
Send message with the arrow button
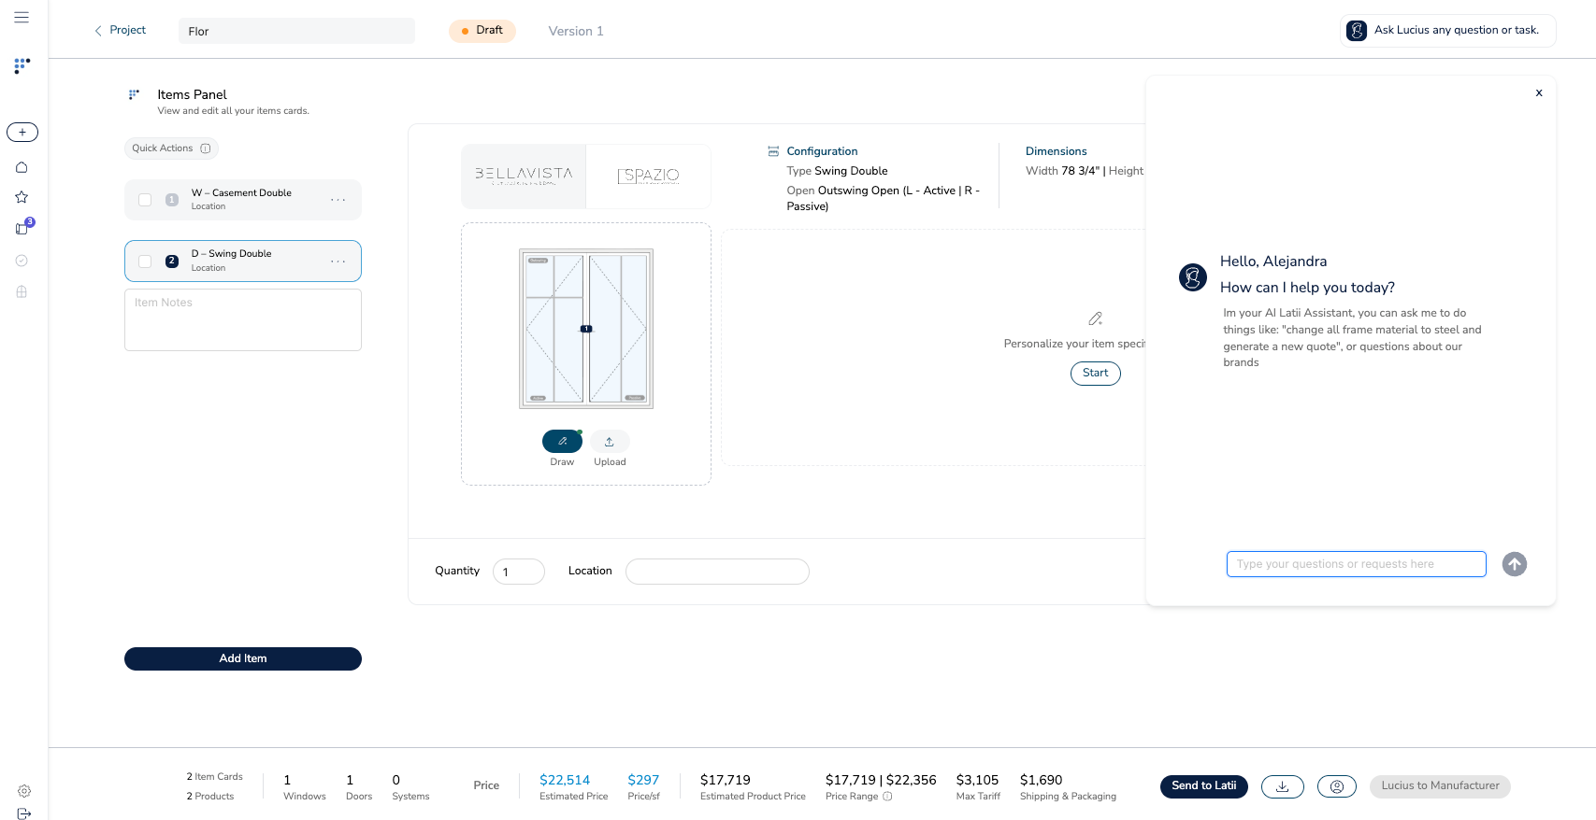pos(1514,564)
